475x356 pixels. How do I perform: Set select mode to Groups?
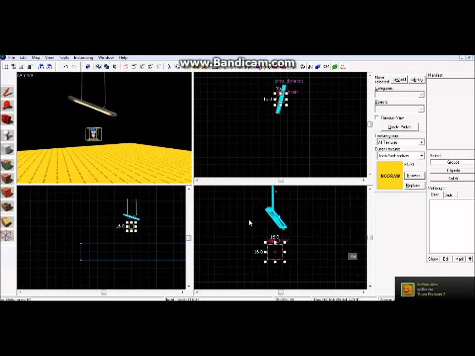point(453,162)
